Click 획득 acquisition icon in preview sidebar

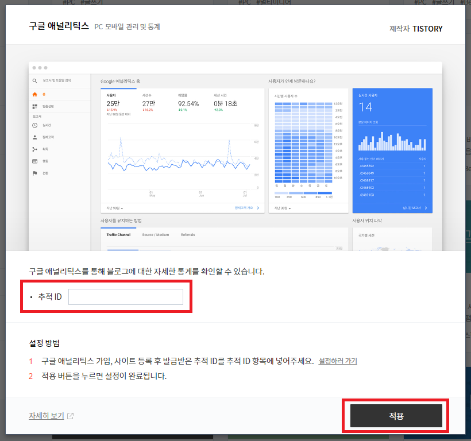[x=35, y=149]
